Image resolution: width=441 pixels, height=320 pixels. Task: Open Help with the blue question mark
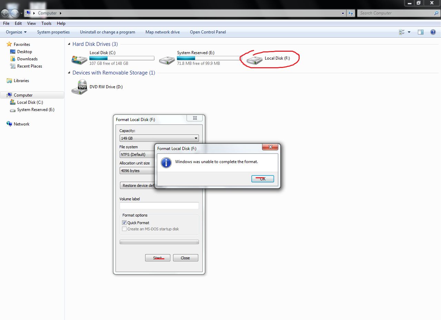(x=433, y=32)
